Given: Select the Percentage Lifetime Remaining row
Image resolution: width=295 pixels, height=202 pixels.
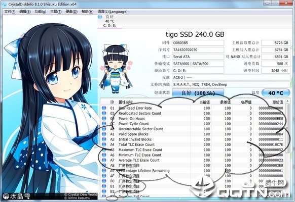Looking at the screenshot, I should tap(193, 171).
